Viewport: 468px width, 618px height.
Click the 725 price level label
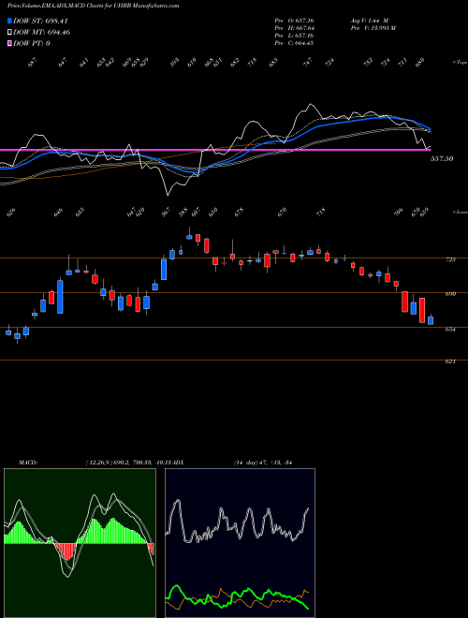[x=450, y=259]
